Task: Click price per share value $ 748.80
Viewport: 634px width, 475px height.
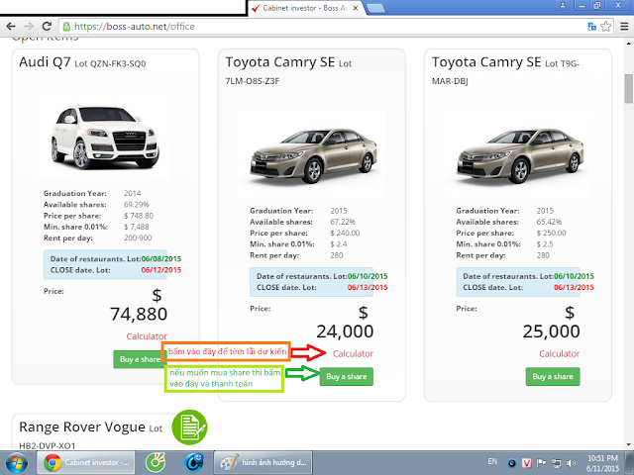Action: click(139, 216)
